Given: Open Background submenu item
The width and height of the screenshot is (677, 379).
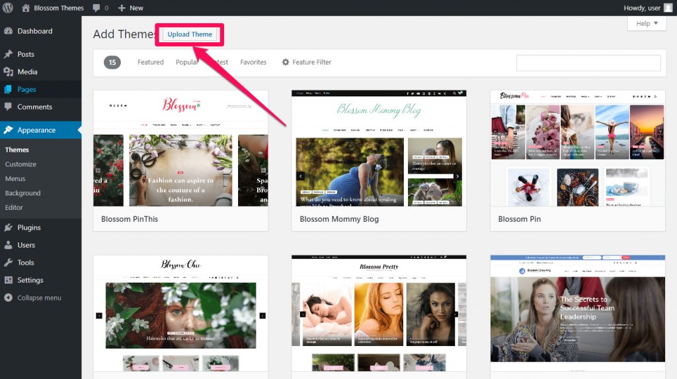Looking at the screenshot, I should 23,193.
